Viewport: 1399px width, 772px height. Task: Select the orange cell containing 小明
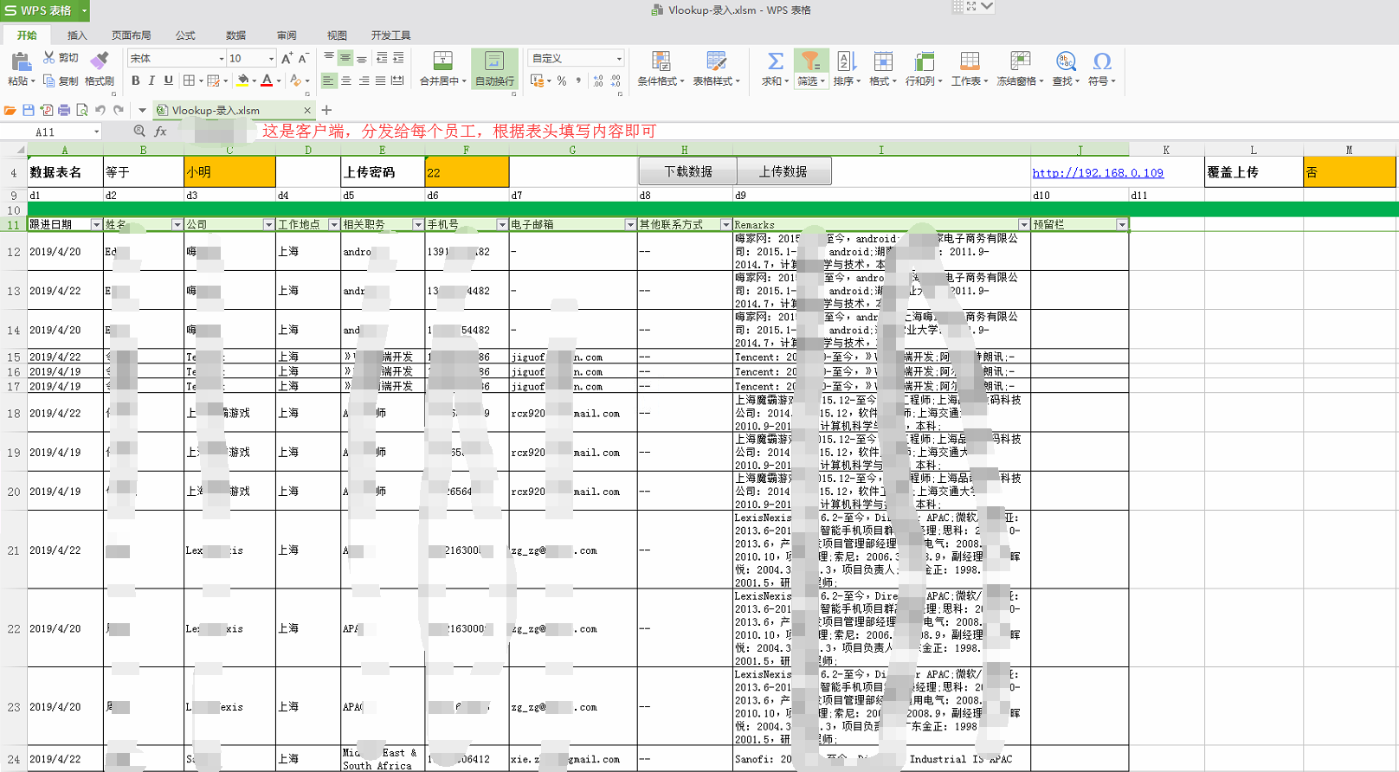click(229, 171)
